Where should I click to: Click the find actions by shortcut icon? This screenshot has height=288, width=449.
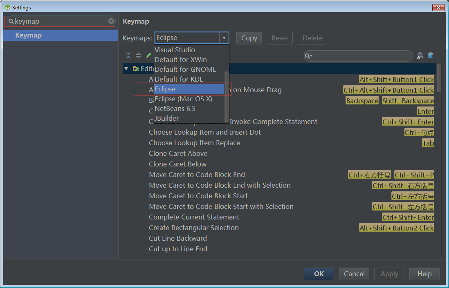[x=420, y=56]
